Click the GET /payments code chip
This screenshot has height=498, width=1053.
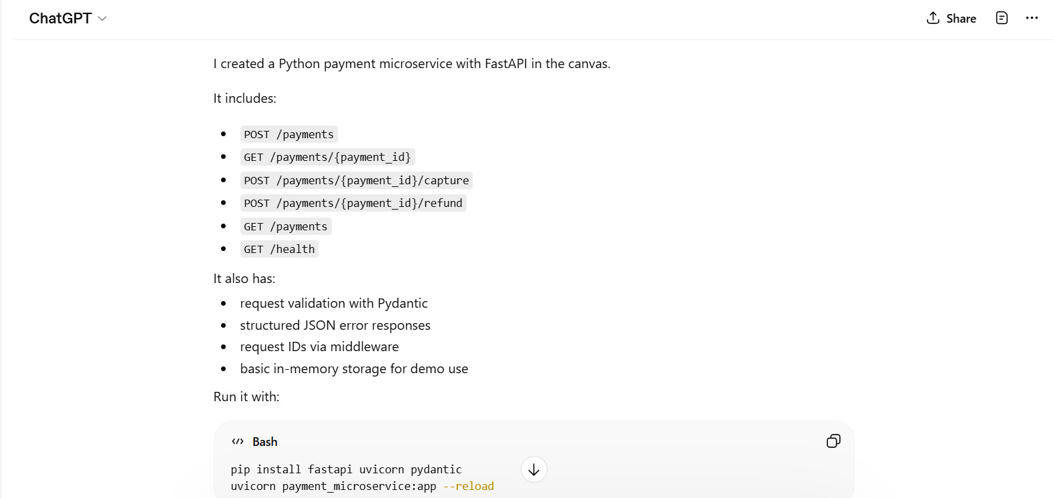(x=285, y=226)
